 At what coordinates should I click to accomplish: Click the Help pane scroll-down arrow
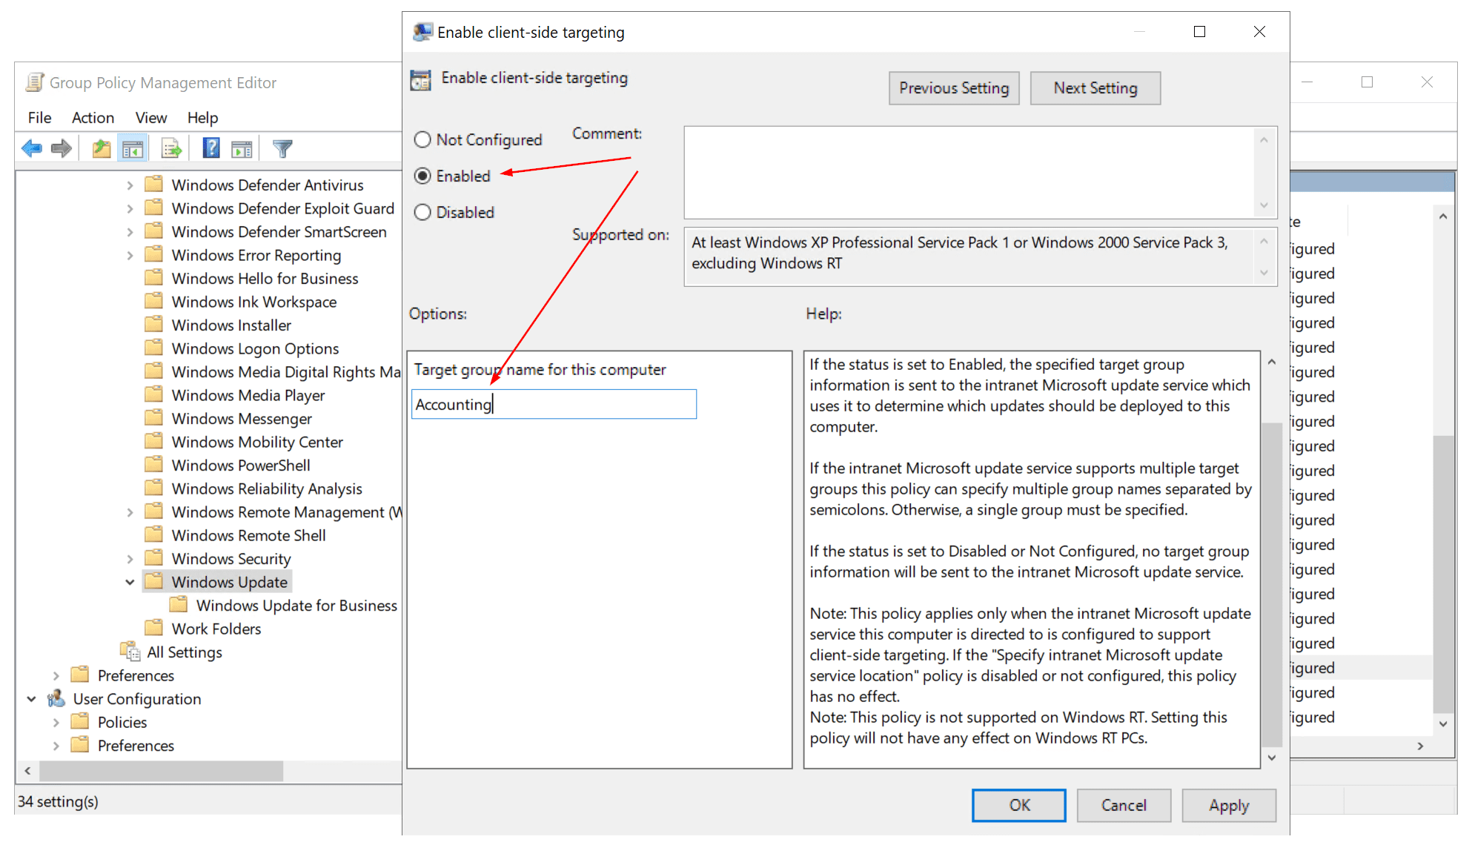pyautogui.click(x=1272, y=758)
